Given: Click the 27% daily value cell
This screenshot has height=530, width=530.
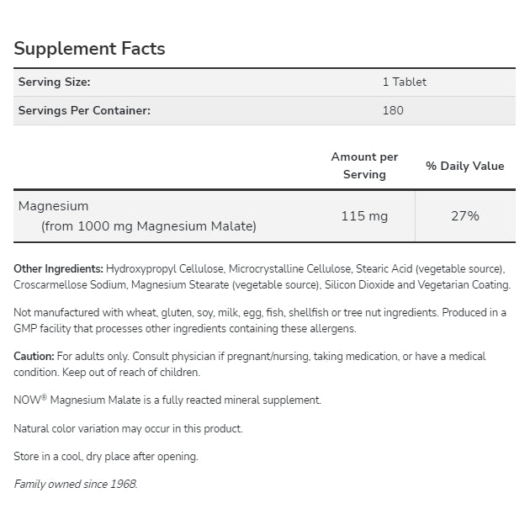Looking at the screenshot, I should [x=464, y=216].
